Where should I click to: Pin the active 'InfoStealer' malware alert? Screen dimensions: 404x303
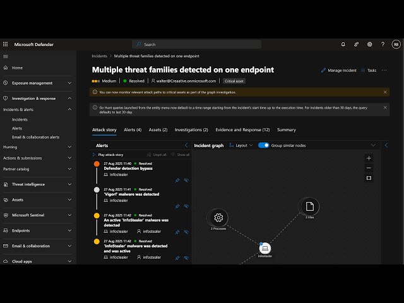pos(177,232)
